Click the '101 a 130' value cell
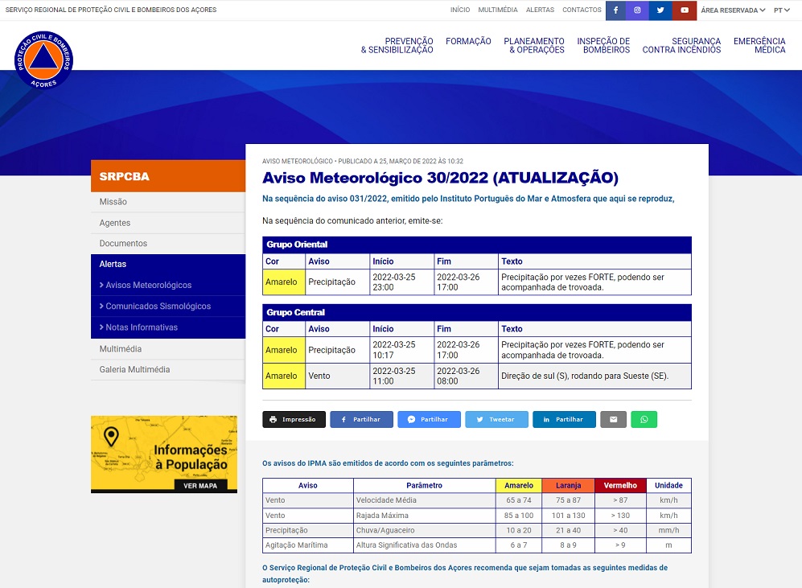802x588 pixels. tap(568, 516)
